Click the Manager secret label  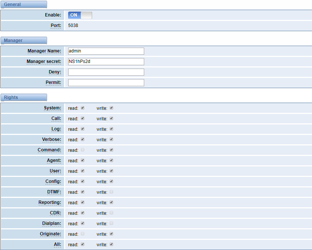pos(44,61)
